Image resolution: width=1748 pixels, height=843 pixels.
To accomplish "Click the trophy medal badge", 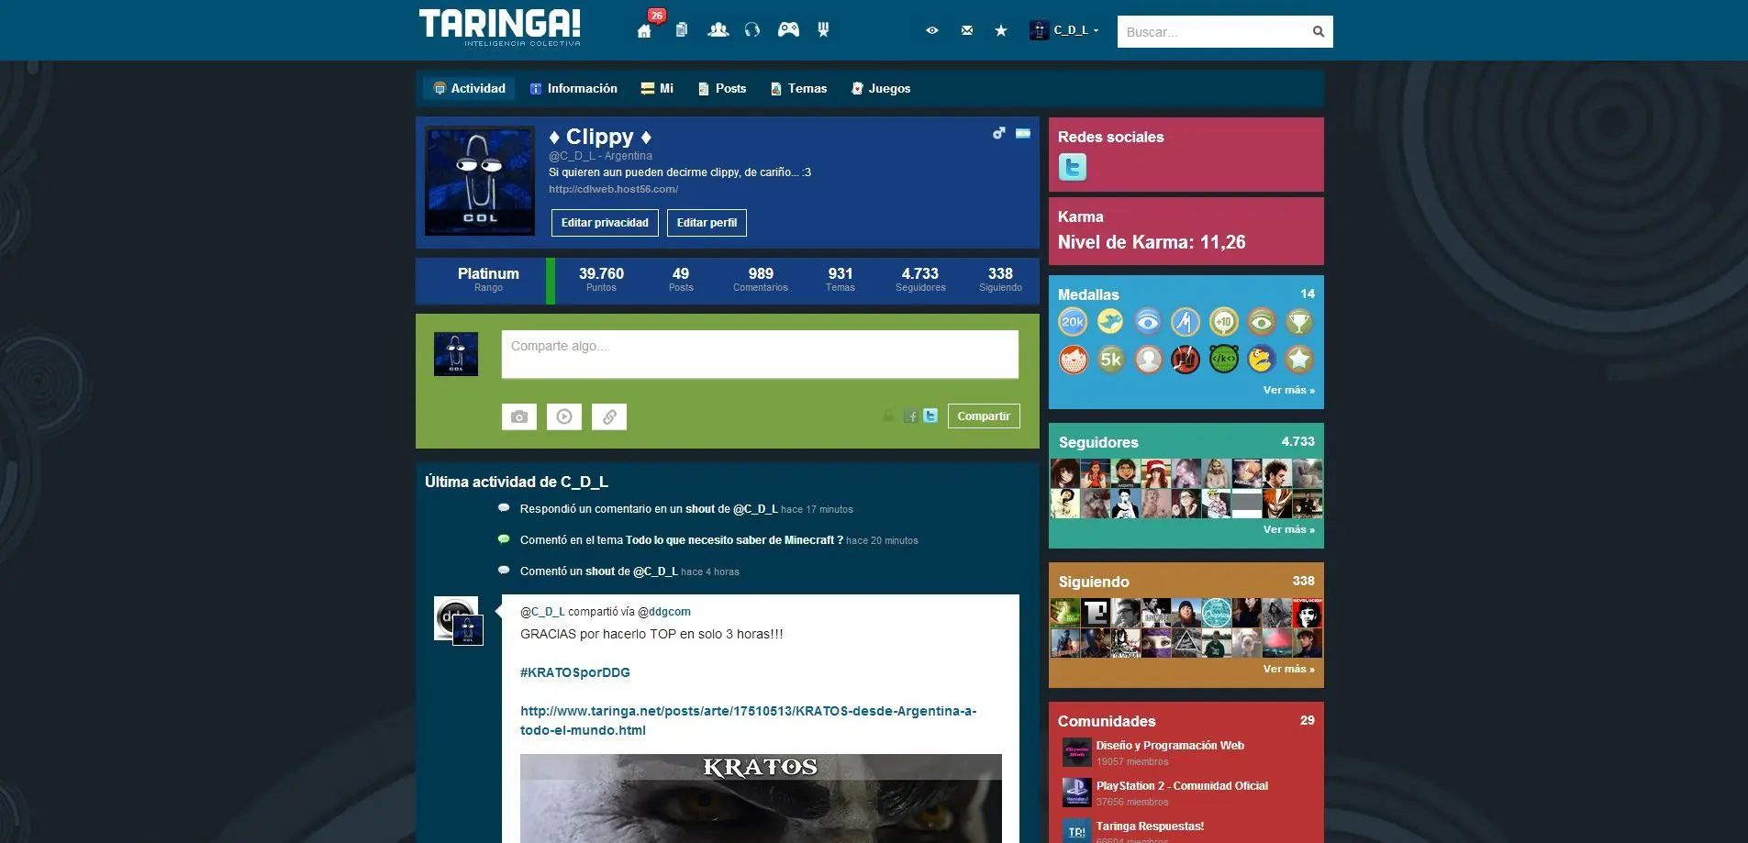I will (1298, 322).
